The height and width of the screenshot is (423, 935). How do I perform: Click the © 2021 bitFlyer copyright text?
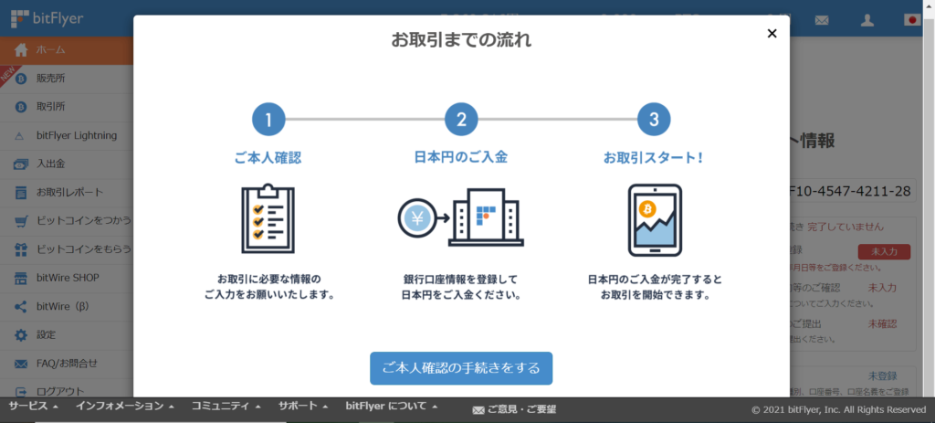[839, 410]
